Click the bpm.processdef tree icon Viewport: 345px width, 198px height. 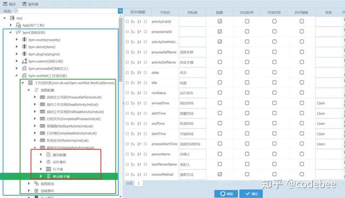coord(24,68)
